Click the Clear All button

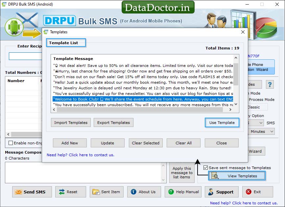point(183,143)
